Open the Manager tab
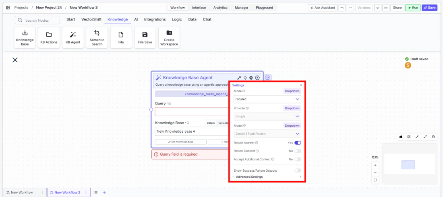443x197 pixels. point(242,8)
